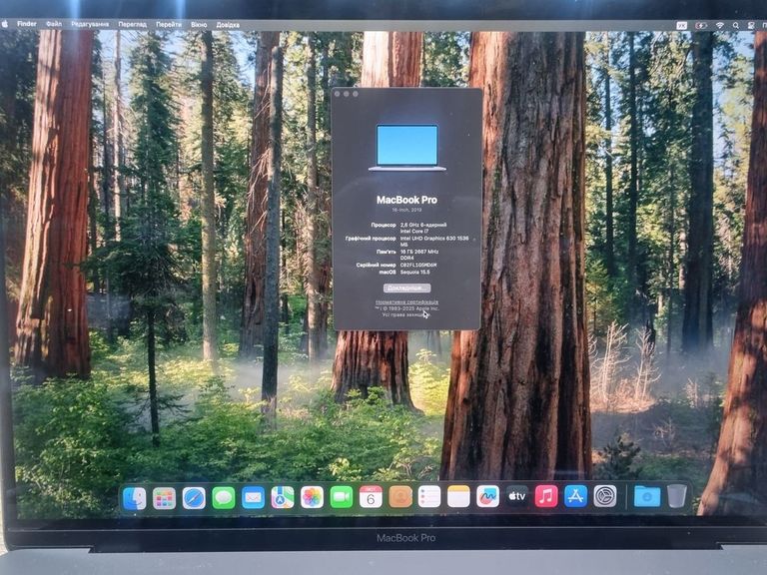Open the Довідка menu
Viewport: 767px width, 575px height.
tap(228, 24)
